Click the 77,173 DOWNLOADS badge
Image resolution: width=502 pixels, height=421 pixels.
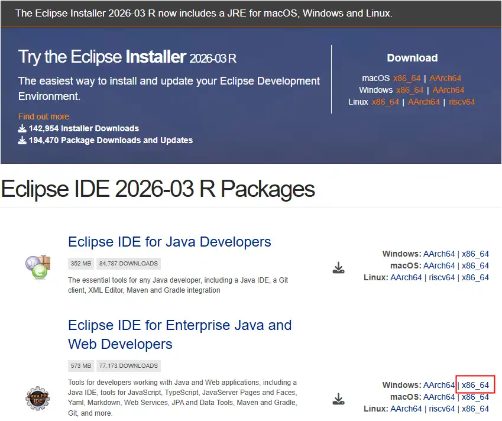click(128, 365)
